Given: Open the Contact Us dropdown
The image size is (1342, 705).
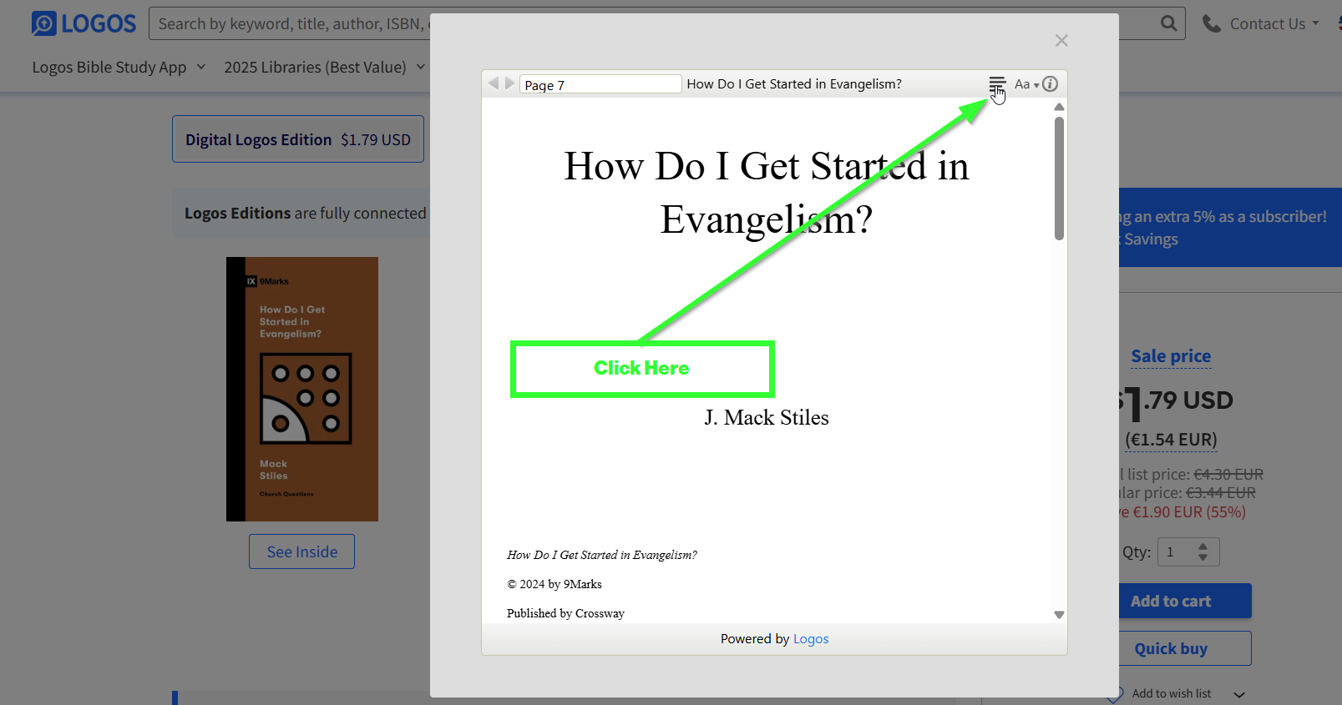Looking at the screenshot, I should (1274, 23).
